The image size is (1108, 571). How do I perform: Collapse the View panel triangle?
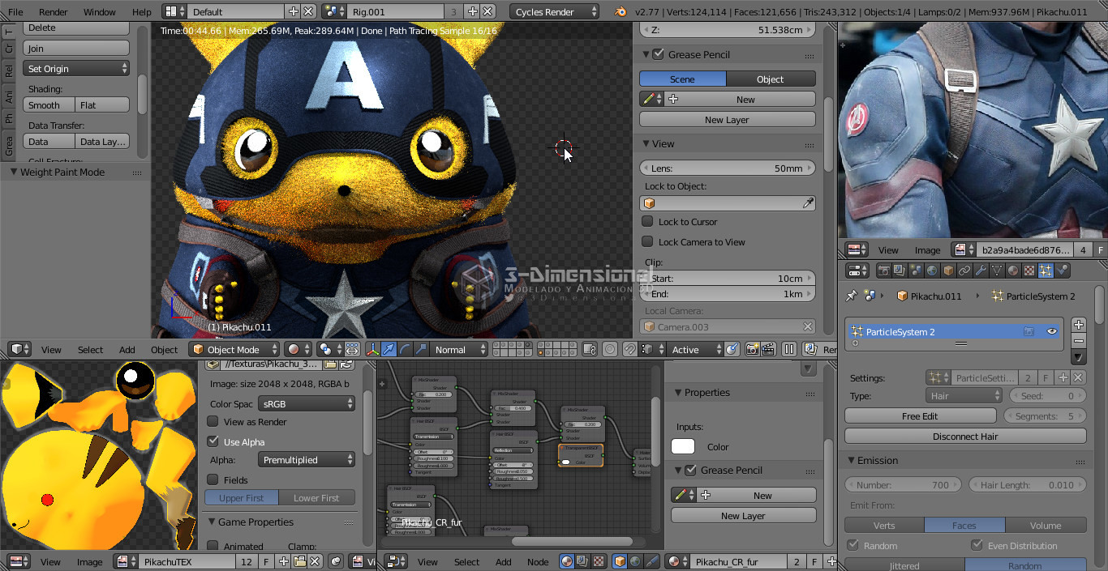646,143
